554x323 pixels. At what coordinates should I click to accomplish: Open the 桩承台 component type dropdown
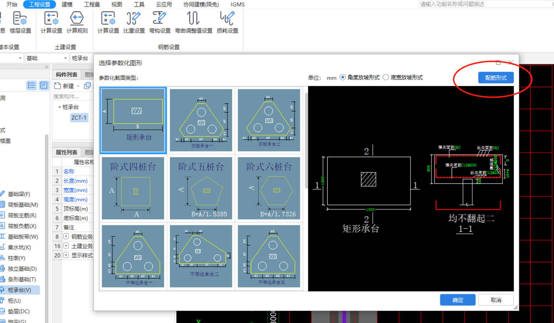click(82, 58)
